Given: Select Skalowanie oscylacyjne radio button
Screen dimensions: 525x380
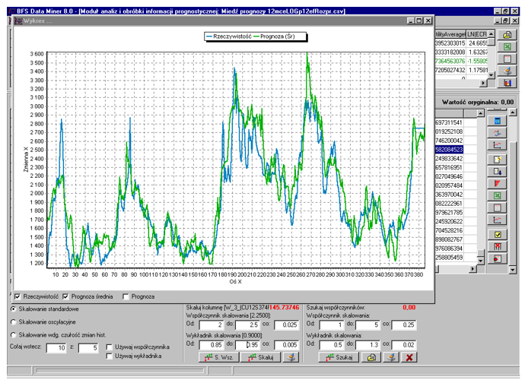Looking at the screenshot, I should pyautogui.click(x=14, y=321).
